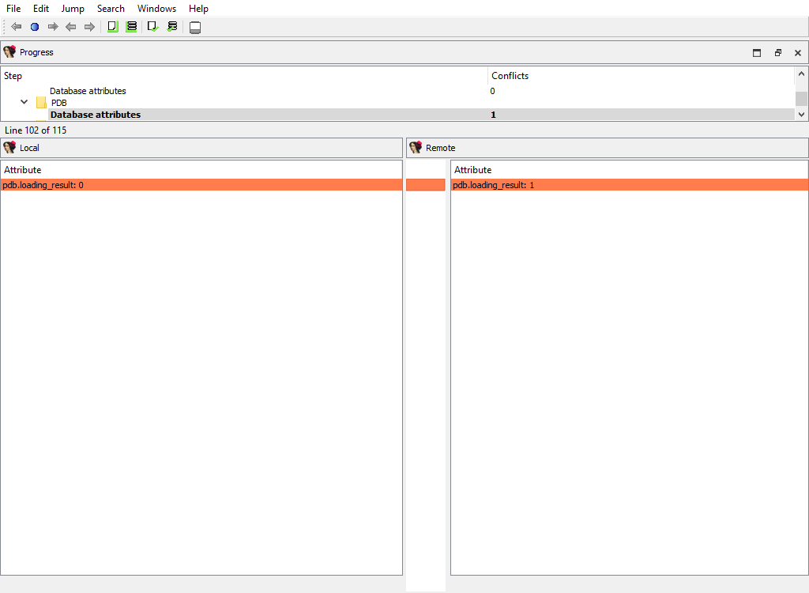Click the green single-page toolbar icon
Viewport: 809px width, 593px height.
click(112, 27)
